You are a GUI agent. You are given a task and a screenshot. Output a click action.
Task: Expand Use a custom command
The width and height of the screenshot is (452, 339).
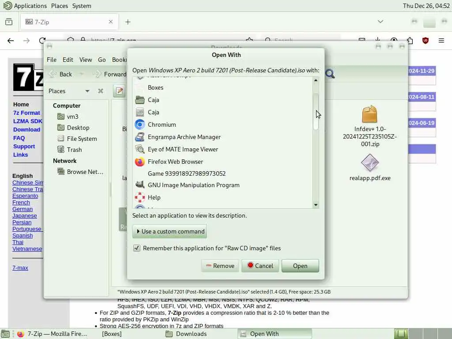tap(170, 231)
